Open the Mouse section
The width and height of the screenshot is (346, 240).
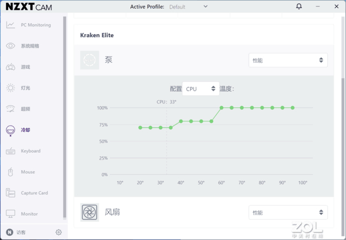click(x=28, y=172)
